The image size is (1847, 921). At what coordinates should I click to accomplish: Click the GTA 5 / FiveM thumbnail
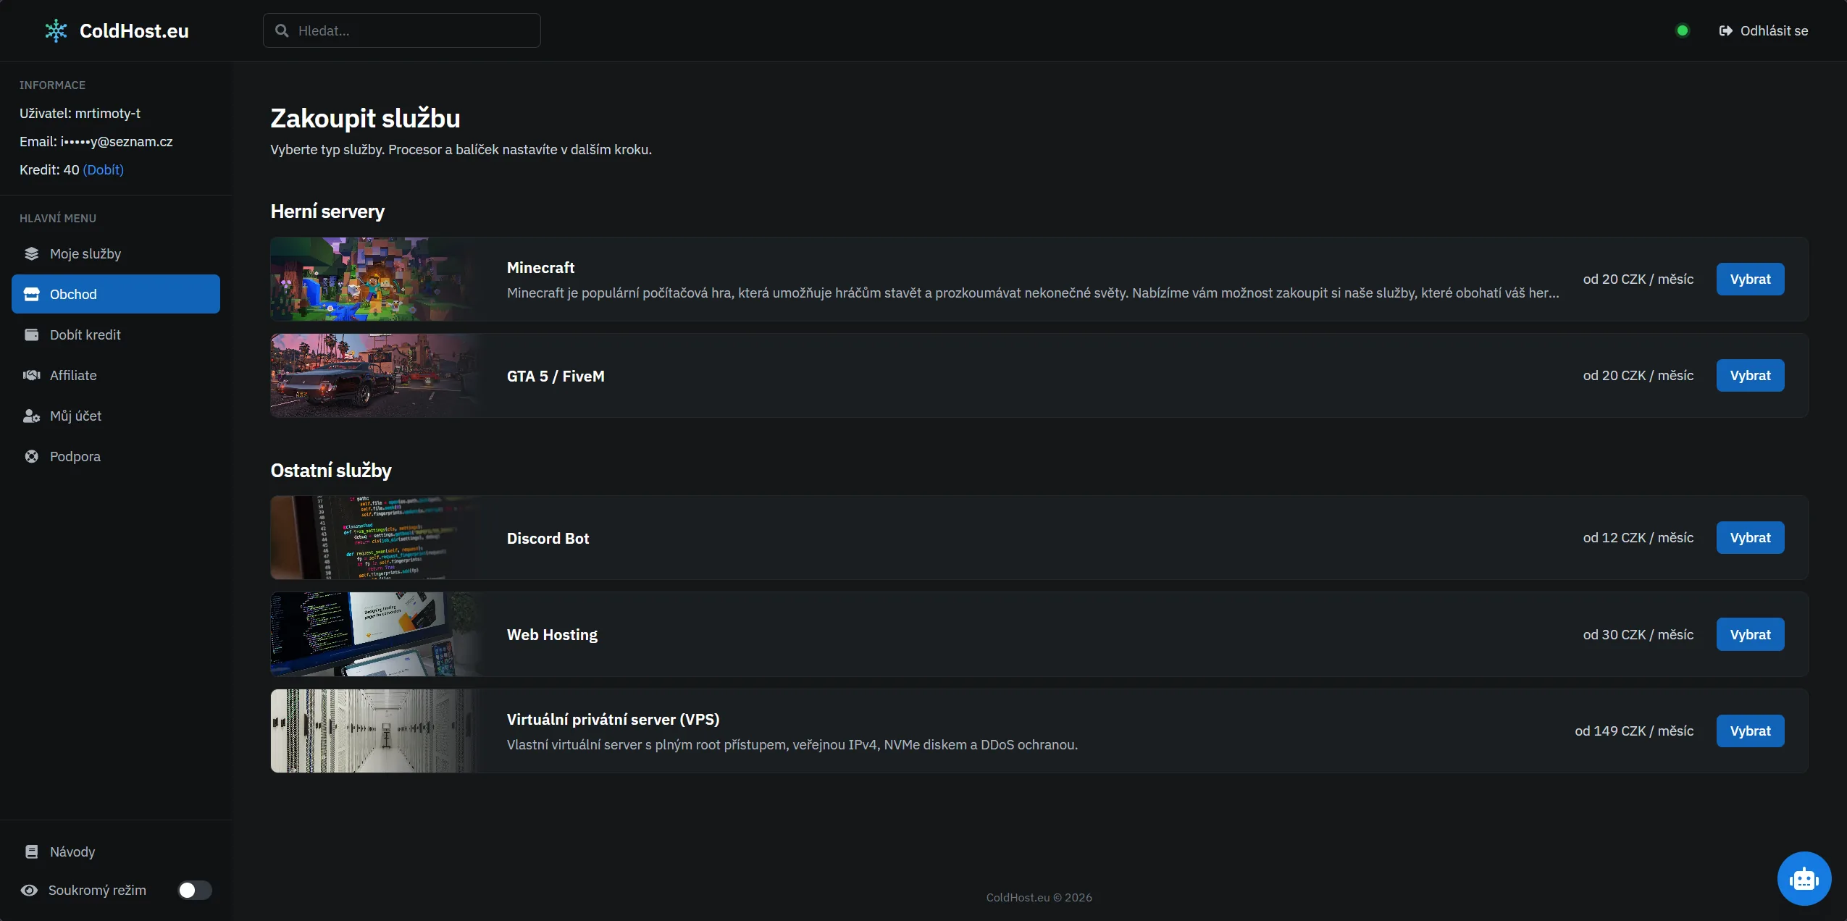pos(377,375)
